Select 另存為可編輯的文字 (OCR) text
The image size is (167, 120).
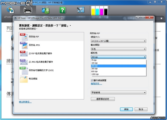(41, 70)
